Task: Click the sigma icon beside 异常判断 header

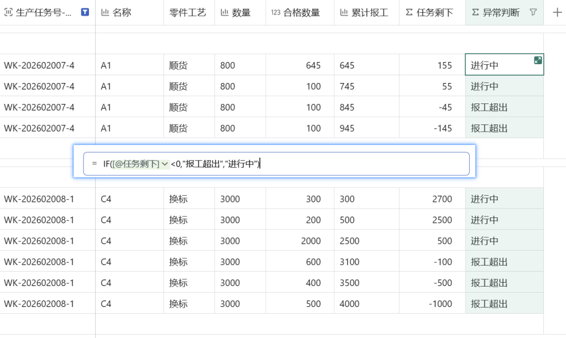Action: [475, 13]
